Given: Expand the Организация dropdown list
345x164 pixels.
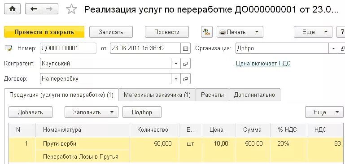Looking at the screenshot, I should pos(333,48).
